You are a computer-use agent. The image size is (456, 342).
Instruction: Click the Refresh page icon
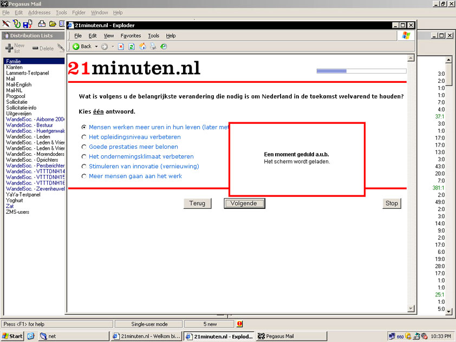coord(132,47)
